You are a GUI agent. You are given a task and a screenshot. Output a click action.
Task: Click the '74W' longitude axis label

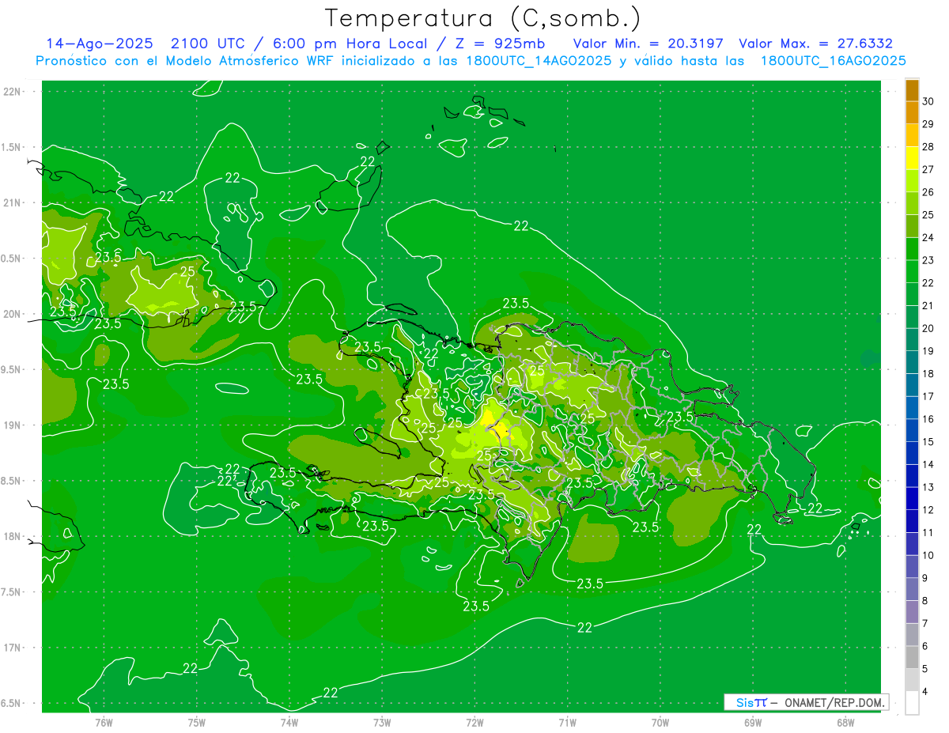[x=289, y=723]
